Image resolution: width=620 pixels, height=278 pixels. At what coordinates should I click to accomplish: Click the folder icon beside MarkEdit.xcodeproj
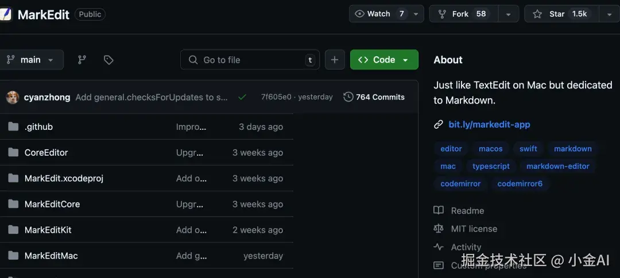click(x=13, y=179)
